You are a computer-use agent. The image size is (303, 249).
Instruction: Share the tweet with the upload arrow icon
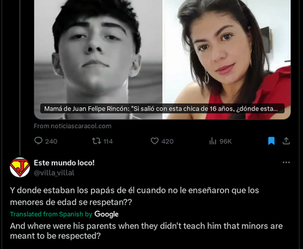tap(286, 141)
